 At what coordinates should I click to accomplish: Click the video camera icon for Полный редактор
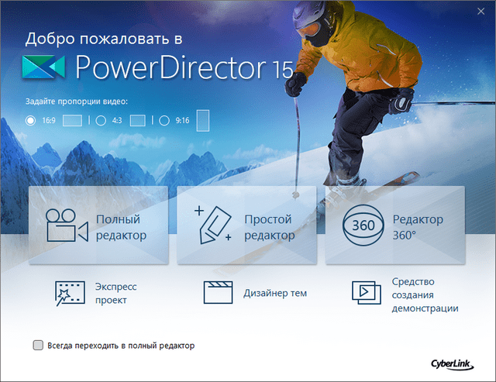[64, 226]
